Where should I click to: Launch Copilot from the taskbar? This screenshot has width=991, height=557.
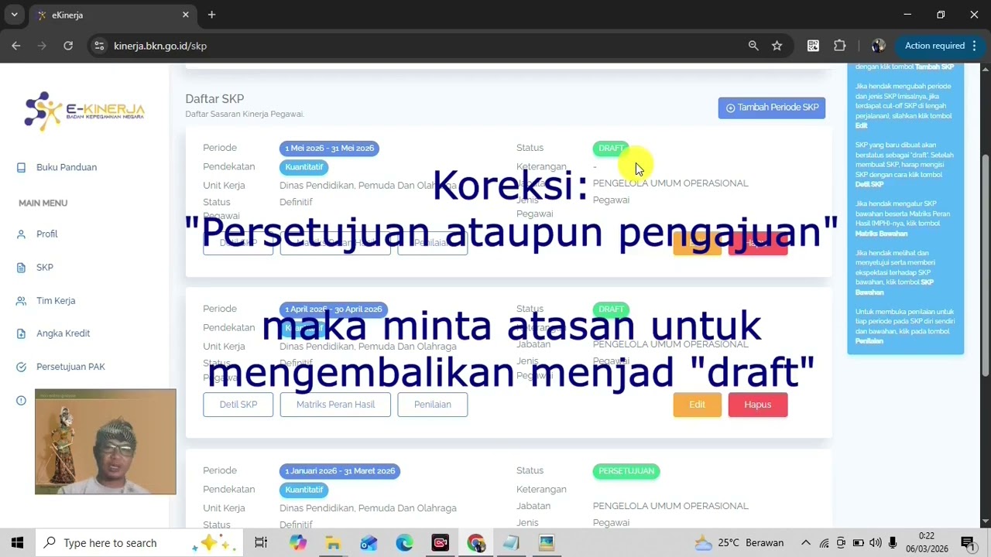pyautogui.click(x=297, y=543)
